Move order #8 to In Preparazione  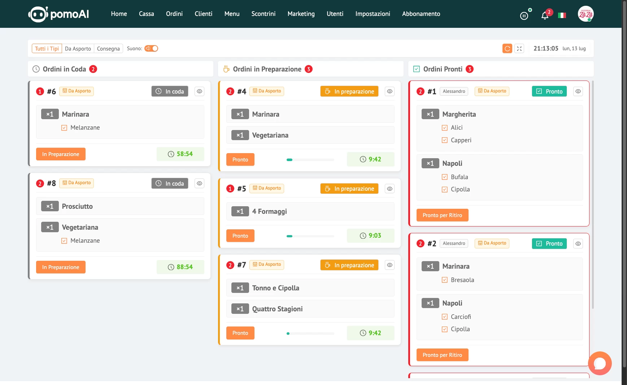tap(61, 267)
